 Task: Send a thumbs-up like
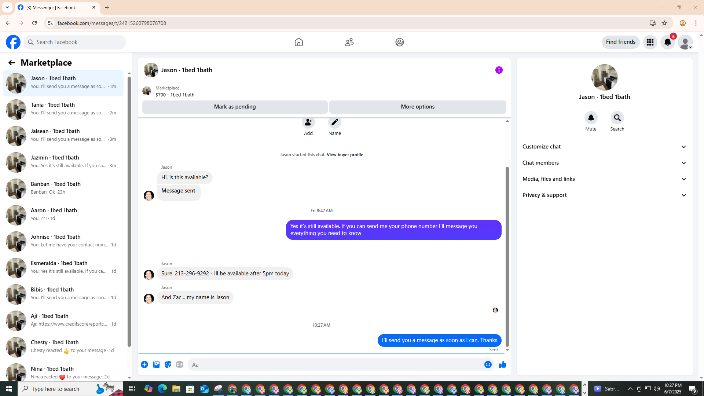[x=502, y=364]
